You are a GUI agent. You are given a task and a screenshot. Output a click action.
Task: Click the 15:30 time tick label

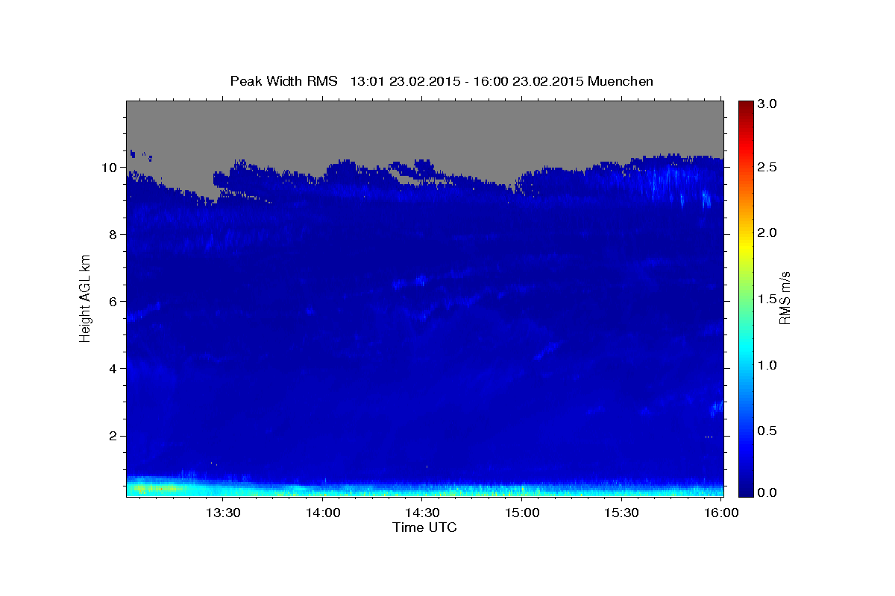pos(621,513)
